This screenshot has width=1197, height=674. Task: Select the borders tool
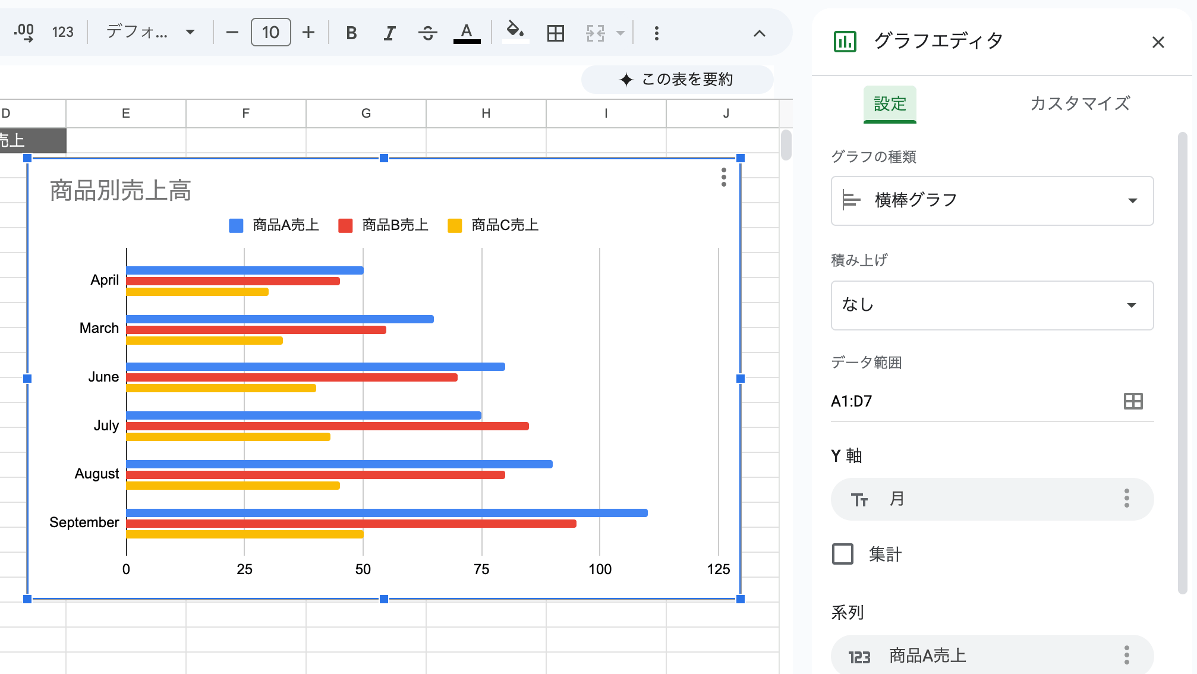tap(555, 33)
